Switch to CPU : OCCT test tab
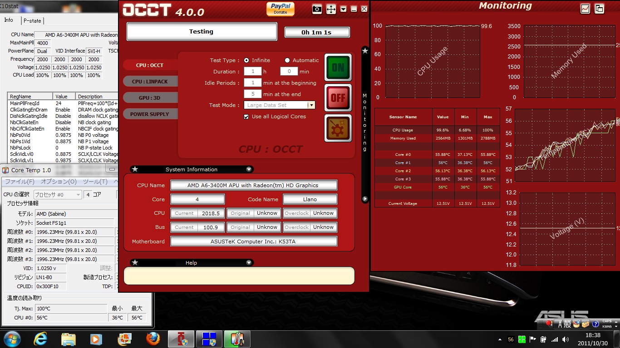 pyautogui.click(x=150, y=65)
